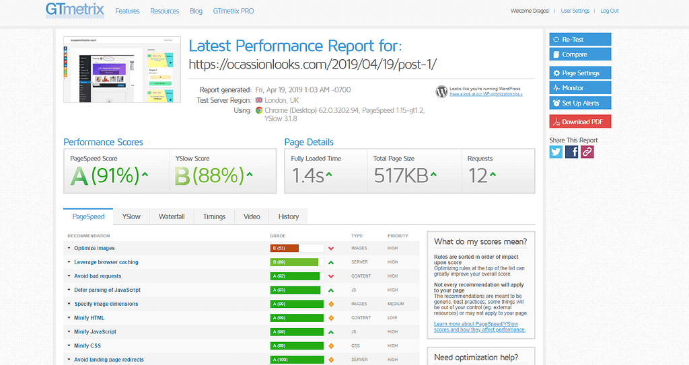This screenshot has width=689, height=365.
Task: Click orange diamond for Avoid landing page redirects
Action: click(331, 360)
